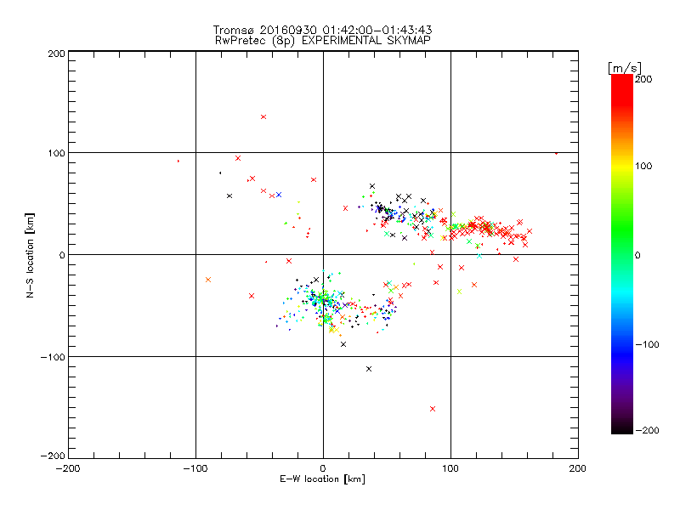Click the subtitle 'RwPretec (8p) EXPERIMENTAL SKYMAP'

click(323, 41)
